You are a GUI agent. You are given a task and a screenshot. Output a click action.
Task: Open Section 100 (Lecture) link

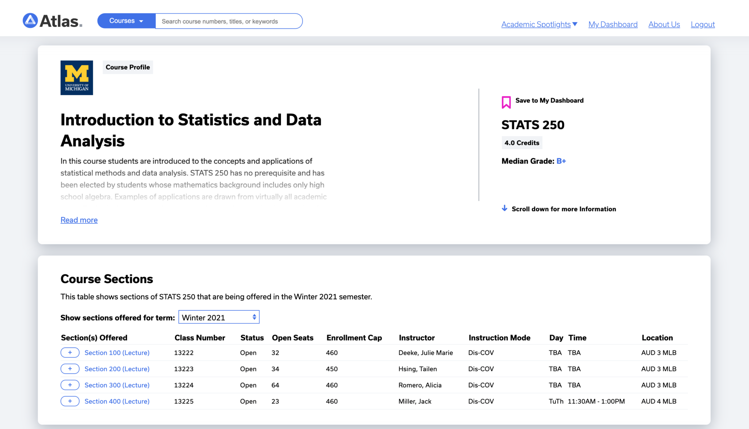point(117,353)
